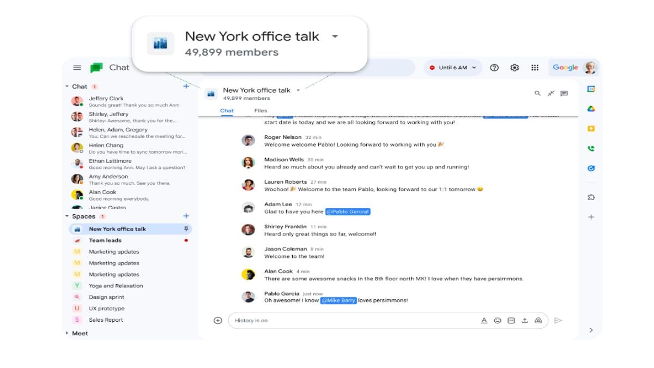Click the plus icon in the right side panel
Viewport: 654px width, 368px height.
click(591, 217)
